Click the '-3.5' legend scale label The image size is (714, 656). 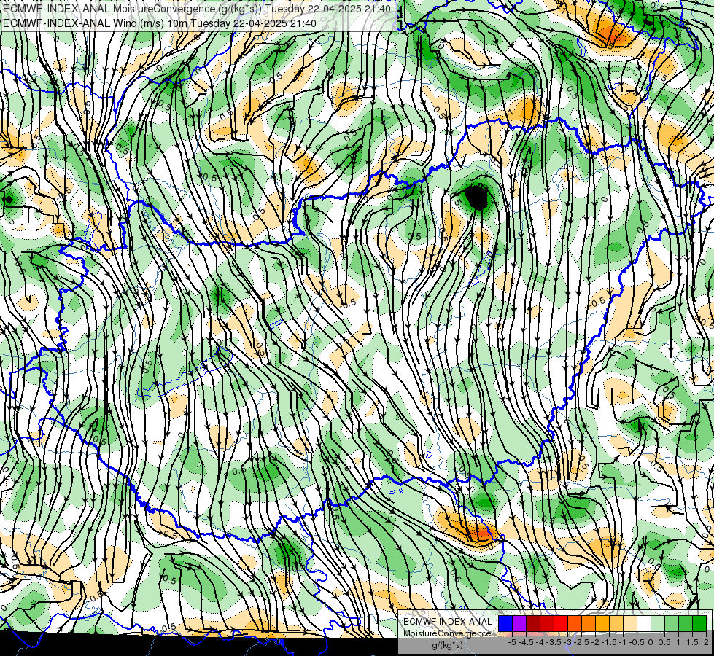(x=554, y=642)
